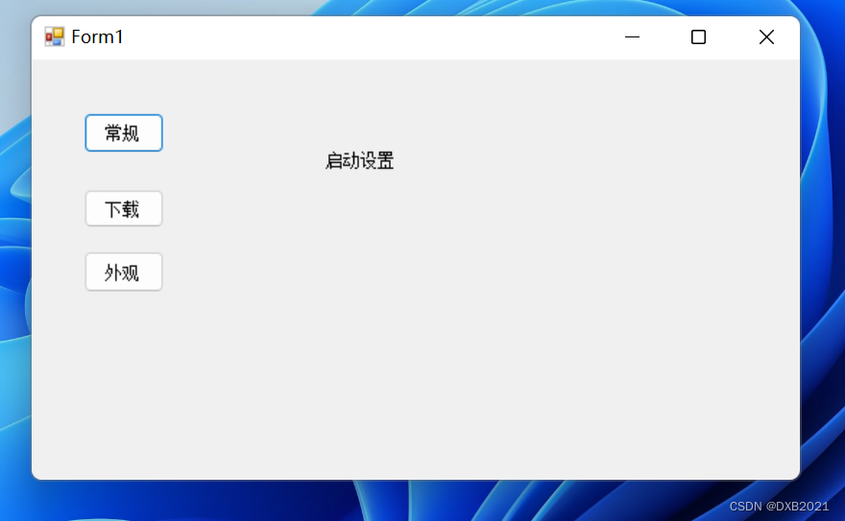This screenshot has width=845, height=521.
Task: Click the 常规 button
Action: (x=124, y=133)
